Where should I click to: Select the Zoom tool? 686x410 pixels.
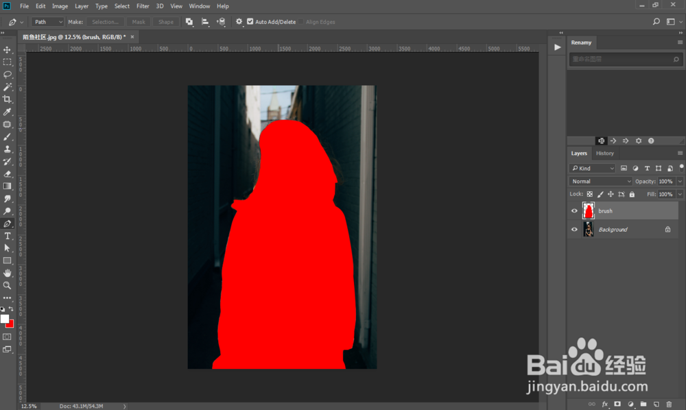(x=7, y=285)
